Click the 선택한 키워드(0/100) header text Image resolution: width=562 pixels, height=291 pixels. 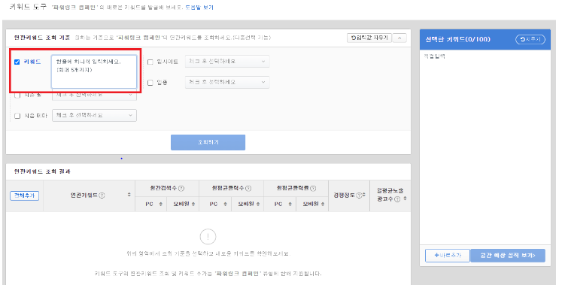(x=457, y=39)
